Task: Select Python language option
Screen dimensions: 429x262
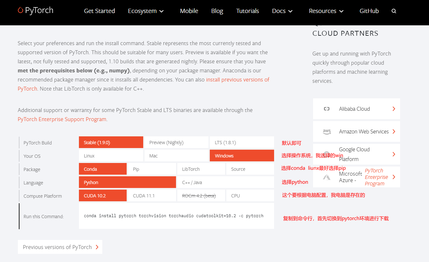Action: tap(127, 182)
